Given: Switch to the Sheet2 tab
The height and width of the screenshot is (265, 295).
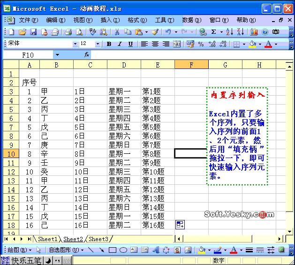Looking at the screenshot, I should click(x=73, y=239).
